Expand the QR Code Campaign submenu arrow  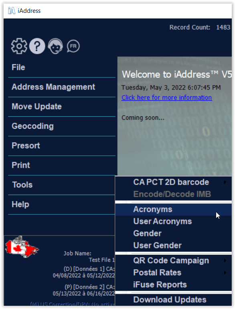[225, 260]
